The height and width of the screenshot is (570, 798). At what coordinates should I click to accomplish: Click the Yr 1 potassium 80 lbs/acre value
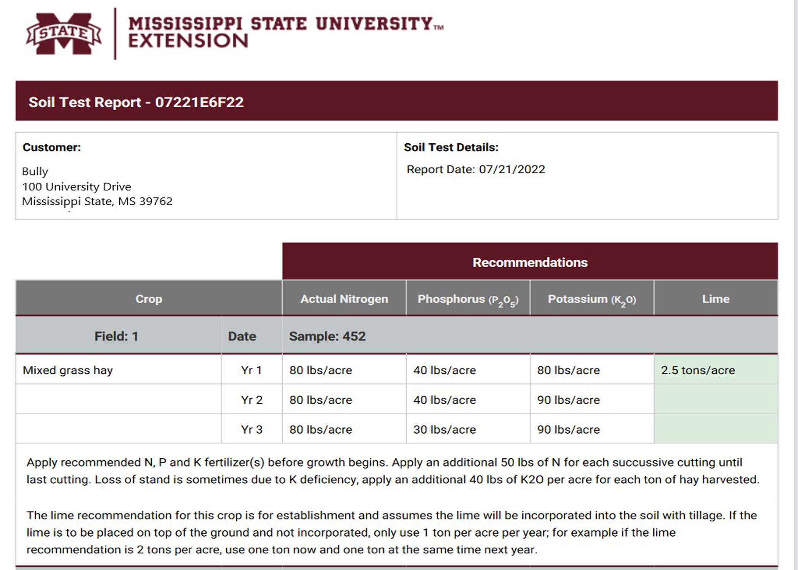[x=568, y=370]
